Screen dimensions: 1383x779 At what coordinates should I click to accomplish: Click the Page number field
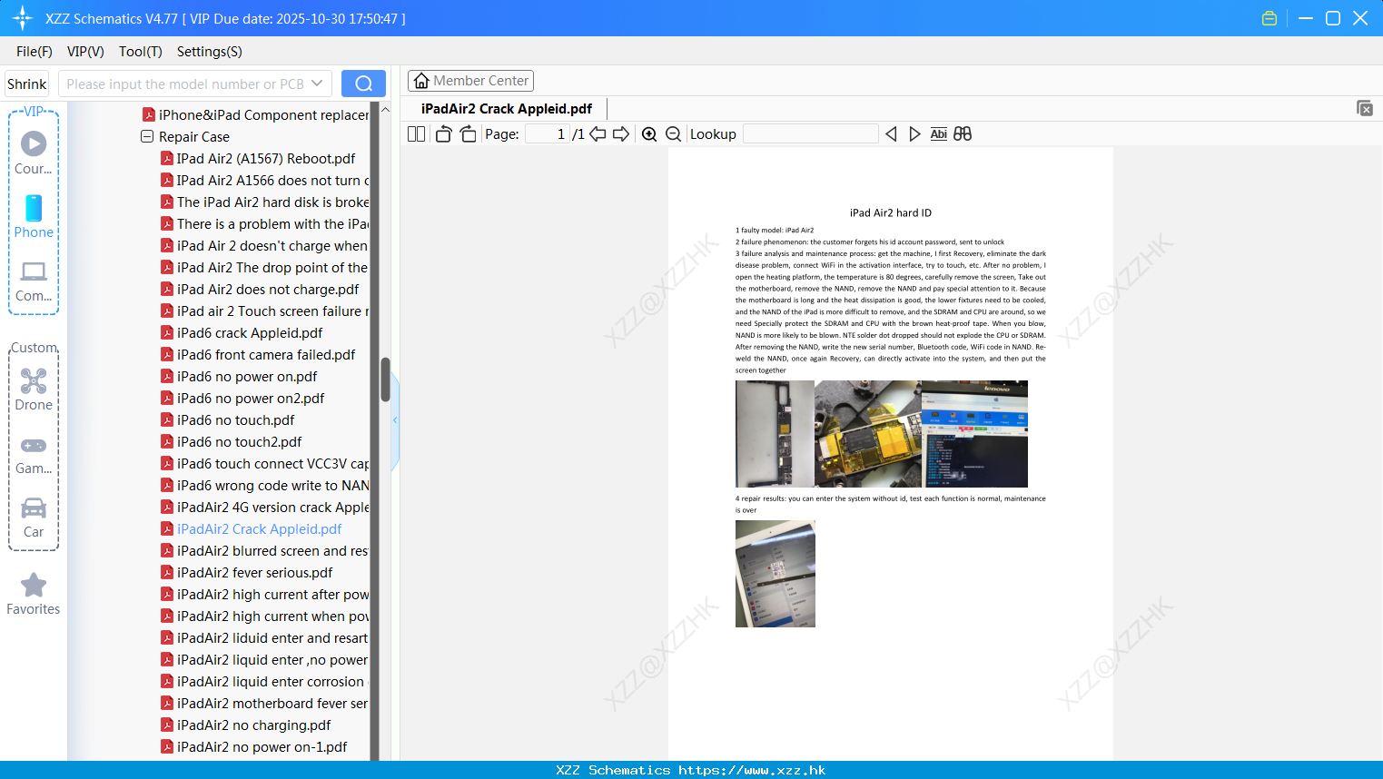pyautogui.click(x=547, y=133)
